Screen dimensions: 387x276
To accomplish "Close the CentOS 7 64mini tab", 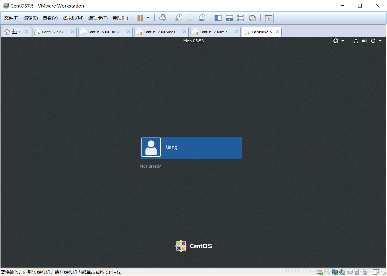I will pyautogui.click(x=237, y=32).
